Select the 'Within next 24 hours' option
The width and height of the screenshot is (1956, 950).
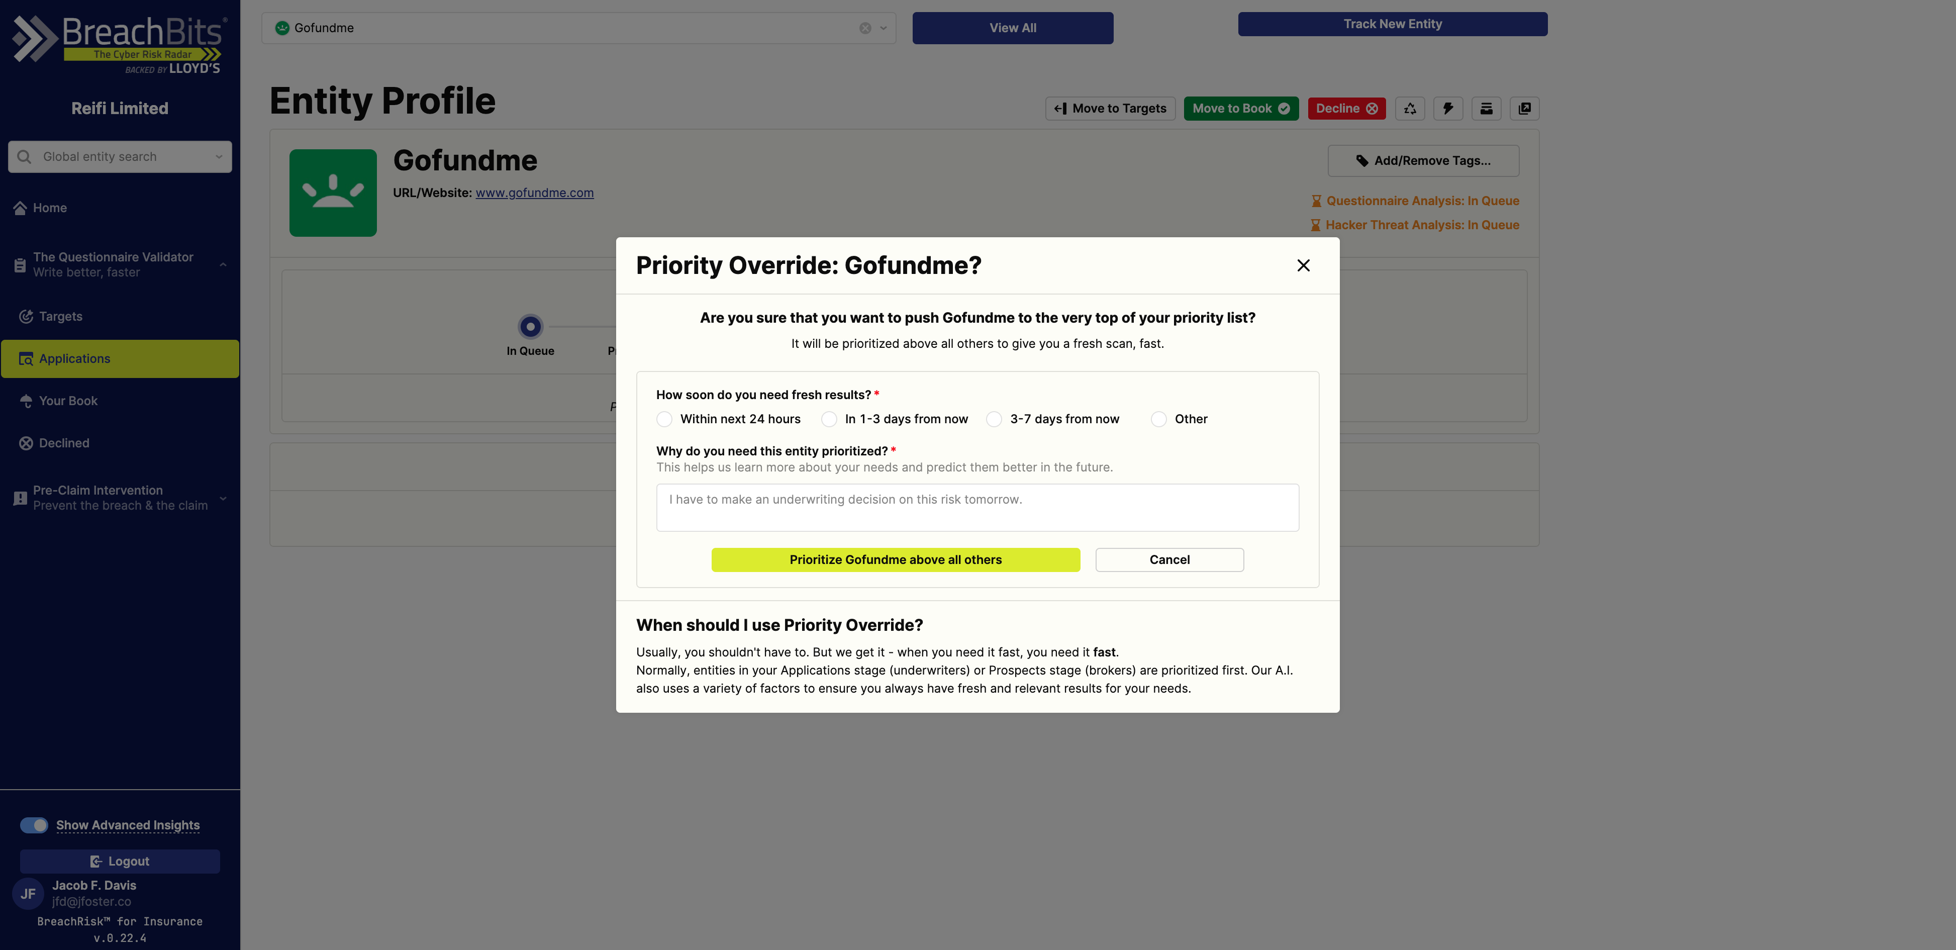pos(664,419)
